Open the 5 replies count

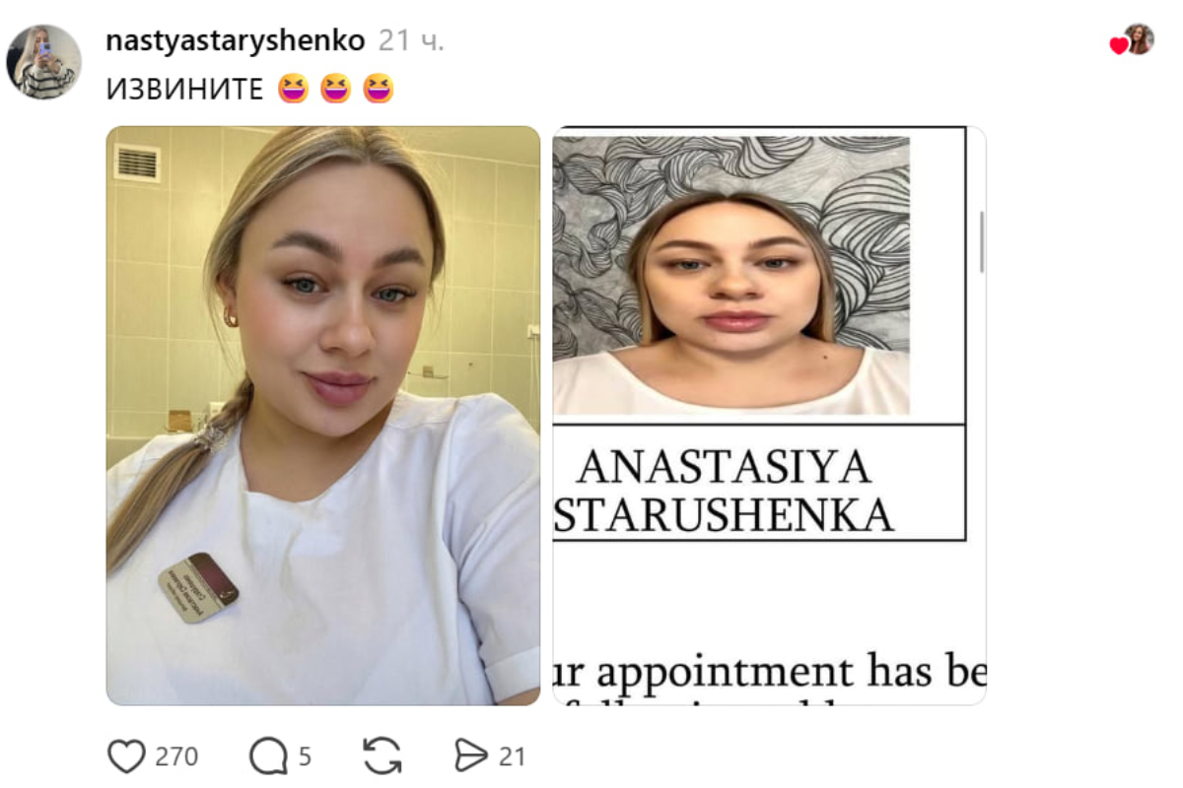305,756
